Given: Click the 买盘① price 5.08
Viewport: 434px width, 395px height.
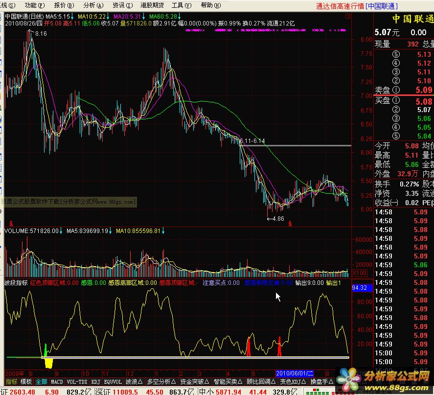Looking at the screenshot, I should coord(424,102).
